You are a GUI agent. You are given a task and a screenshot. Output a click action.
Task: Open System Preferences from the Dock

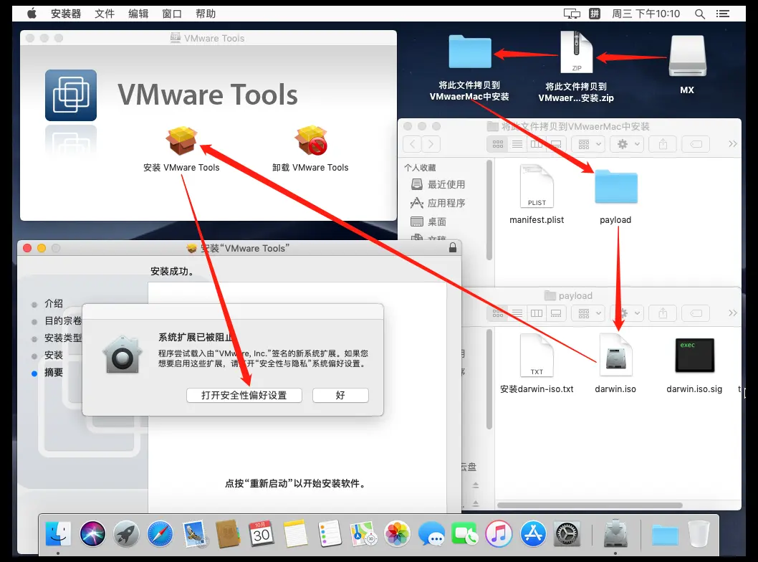(567, 534)
